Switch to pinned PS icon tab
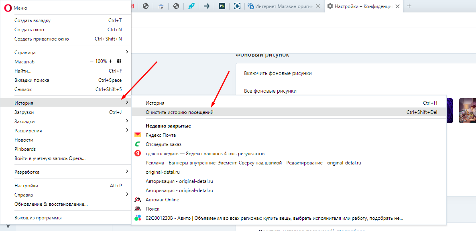476x231 pixels. pos(222,6)
